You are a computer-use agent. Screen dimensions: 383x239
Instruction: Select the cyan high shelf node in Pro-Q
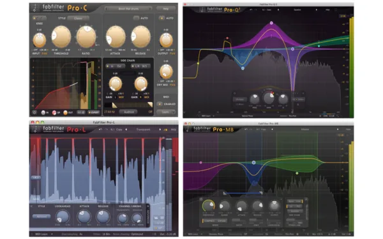(319, 46)
